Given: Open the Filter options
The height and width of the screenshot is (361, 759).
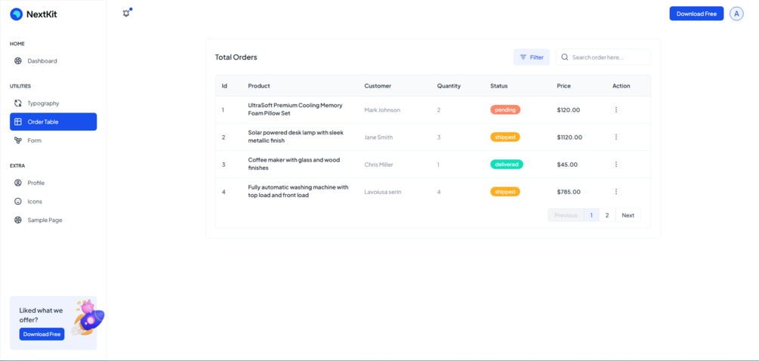Looking at the screenshot, I should tap(532, 57).
